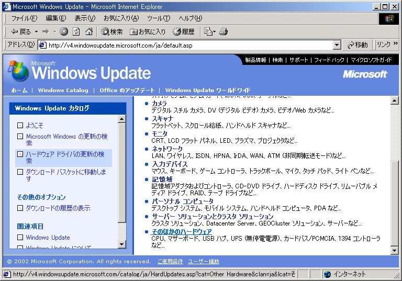The height and width of the screenshot is (281, 402).
Task: Click the インターネット zone globe icon
Action: tap(327, 274)
